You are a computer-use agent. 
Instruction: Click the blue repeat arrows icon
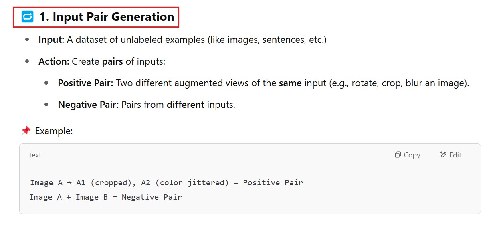(28, 17)
